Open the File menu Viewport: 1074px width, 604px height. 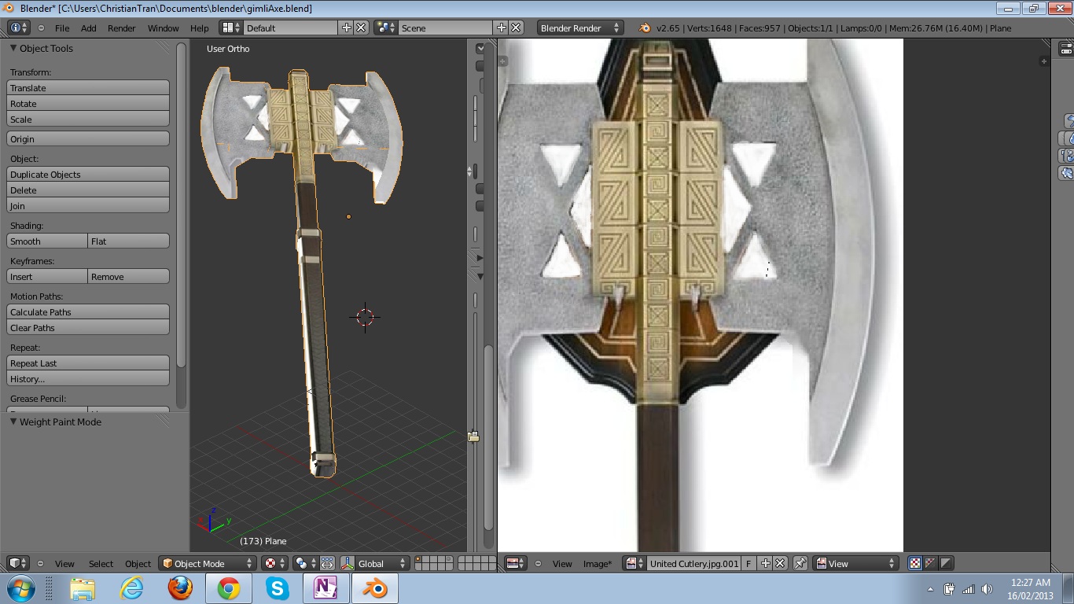point(62,28)
